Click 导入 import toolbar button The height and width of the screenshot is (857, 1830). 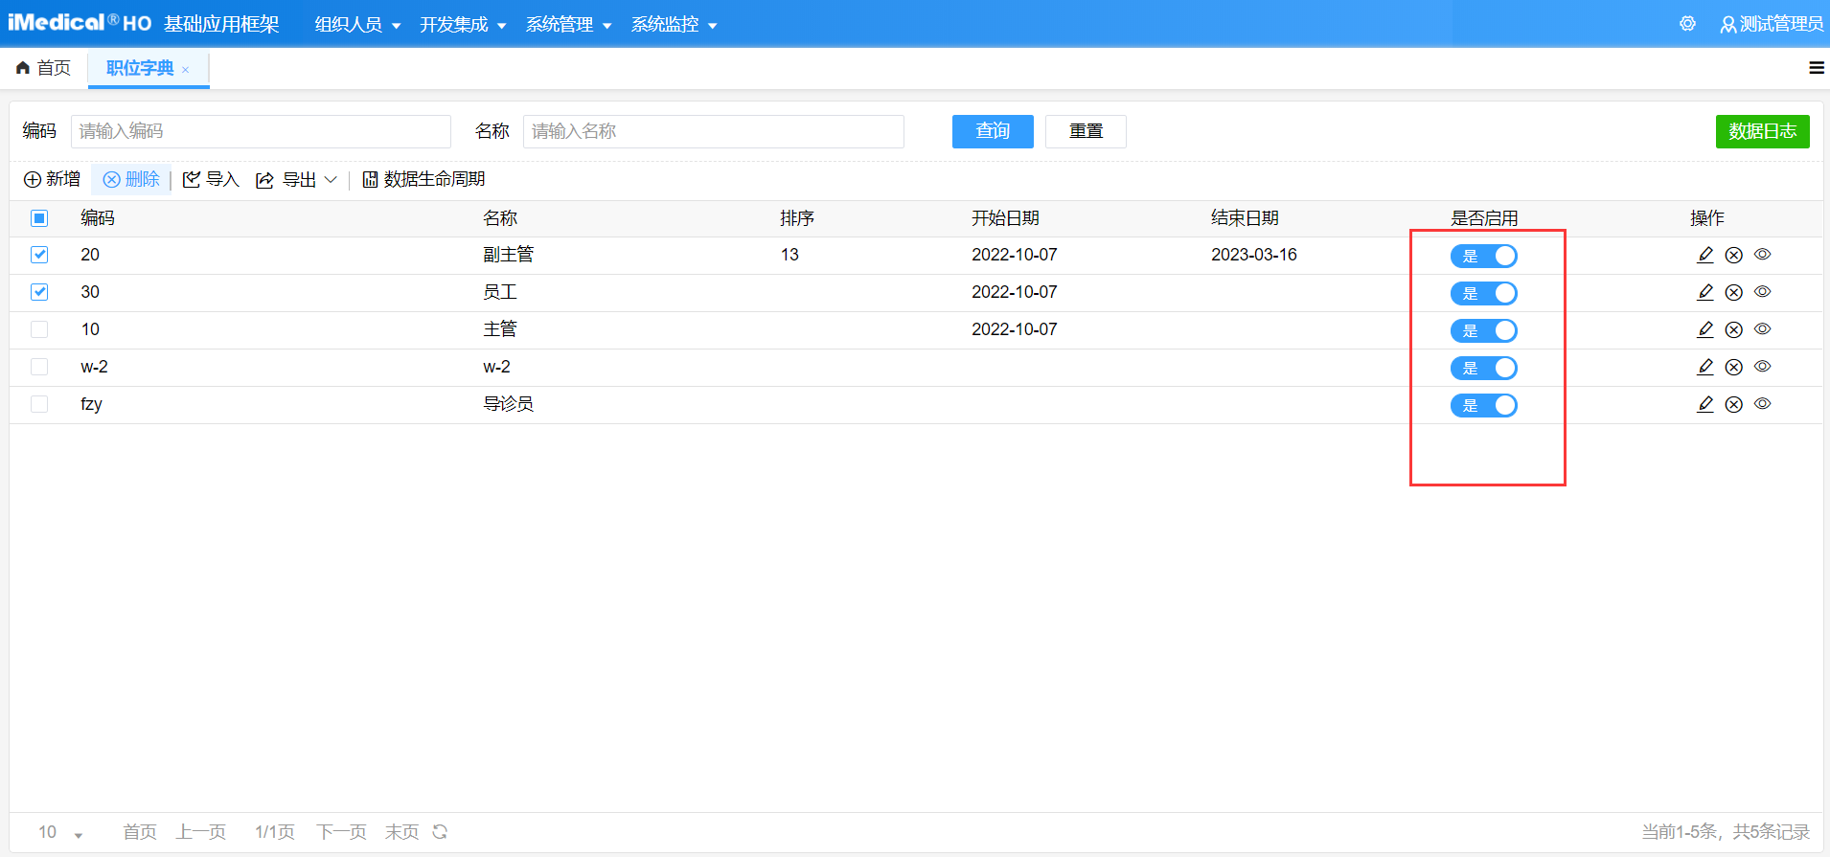pyautogui.click(x=211, y=179)
